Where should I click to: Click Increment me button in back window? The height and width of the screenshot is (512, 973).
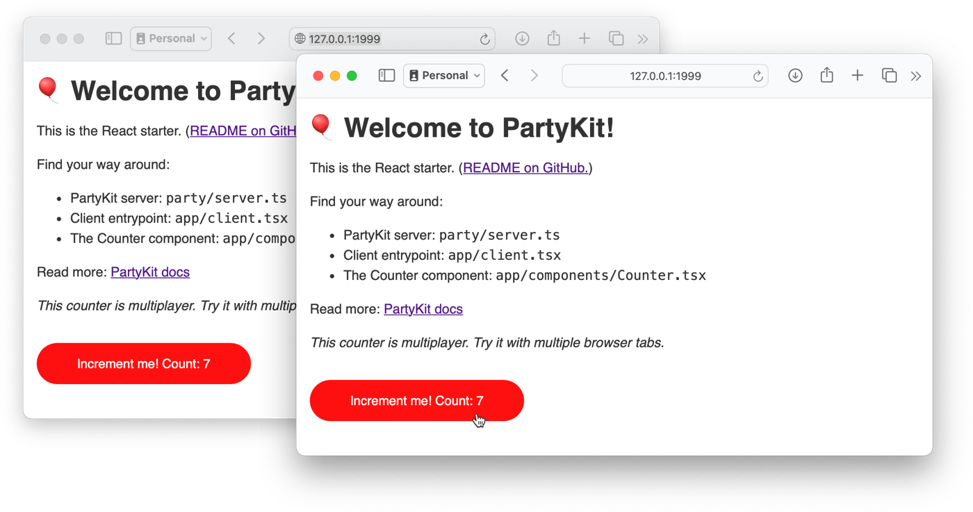point(144,364)
